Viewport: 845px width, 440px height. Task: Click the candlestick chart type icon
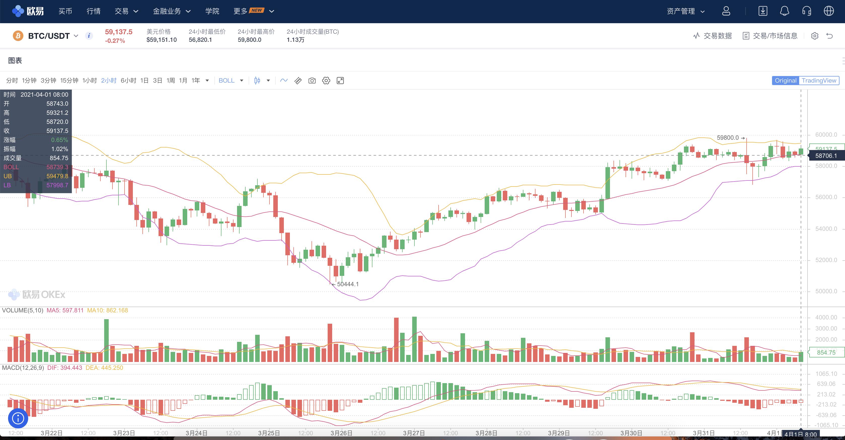click(x=257, y=80)
